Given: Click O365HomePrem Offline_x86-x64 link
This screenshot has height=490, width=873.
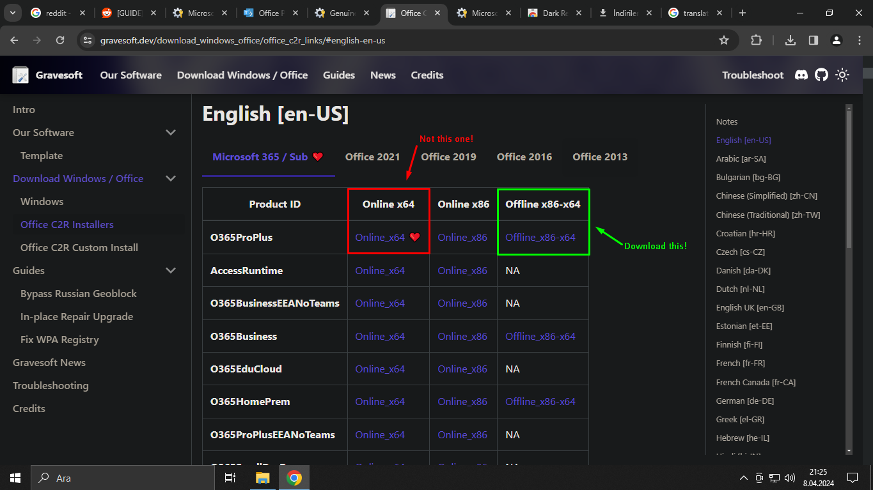Looking at the screenshot, I should [540, 401].
